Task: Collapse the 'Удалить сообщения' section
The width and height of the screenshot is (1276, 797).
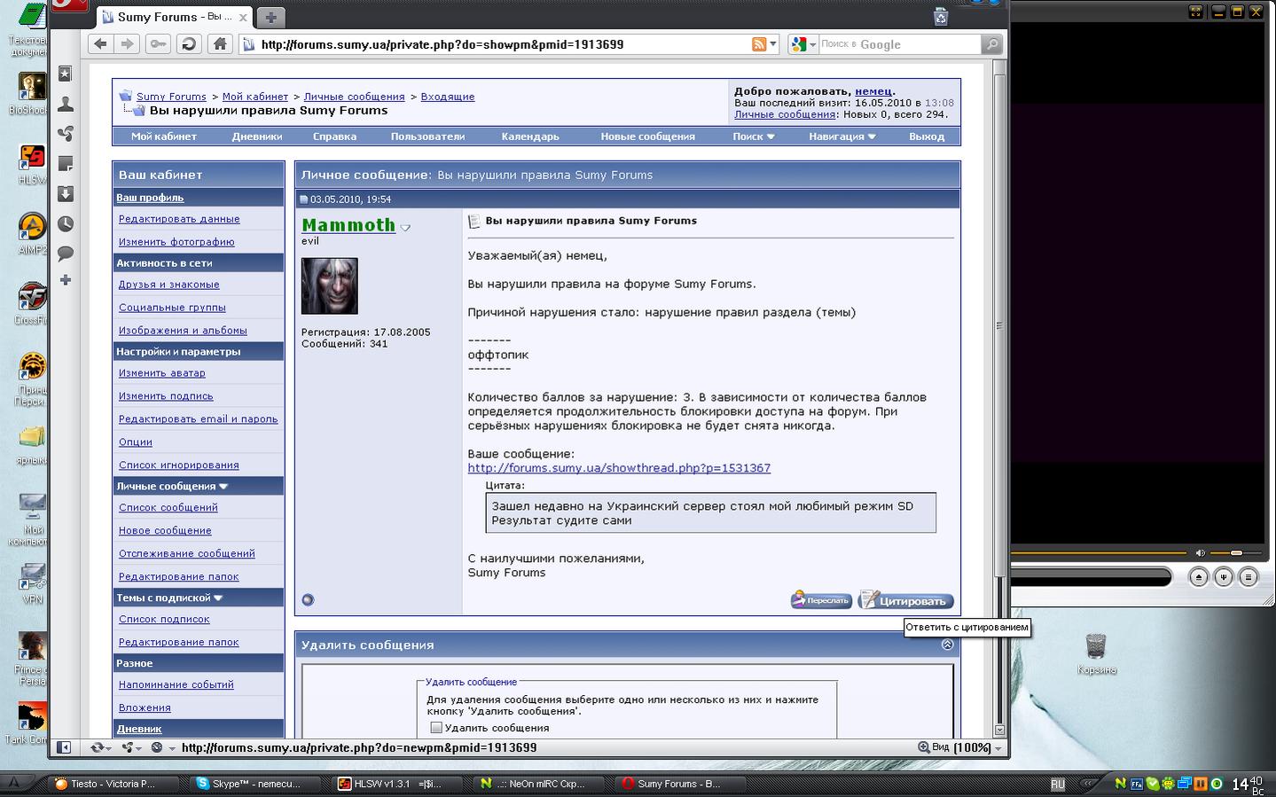Action: (947, 645)
